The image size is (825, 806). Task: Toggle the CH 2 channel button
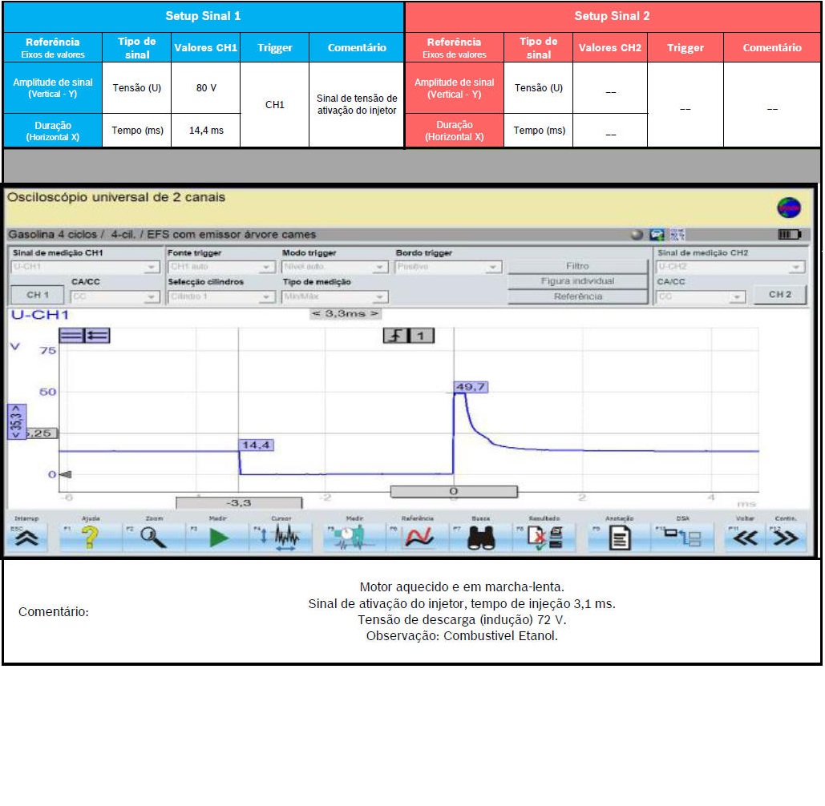click(779, 295)
